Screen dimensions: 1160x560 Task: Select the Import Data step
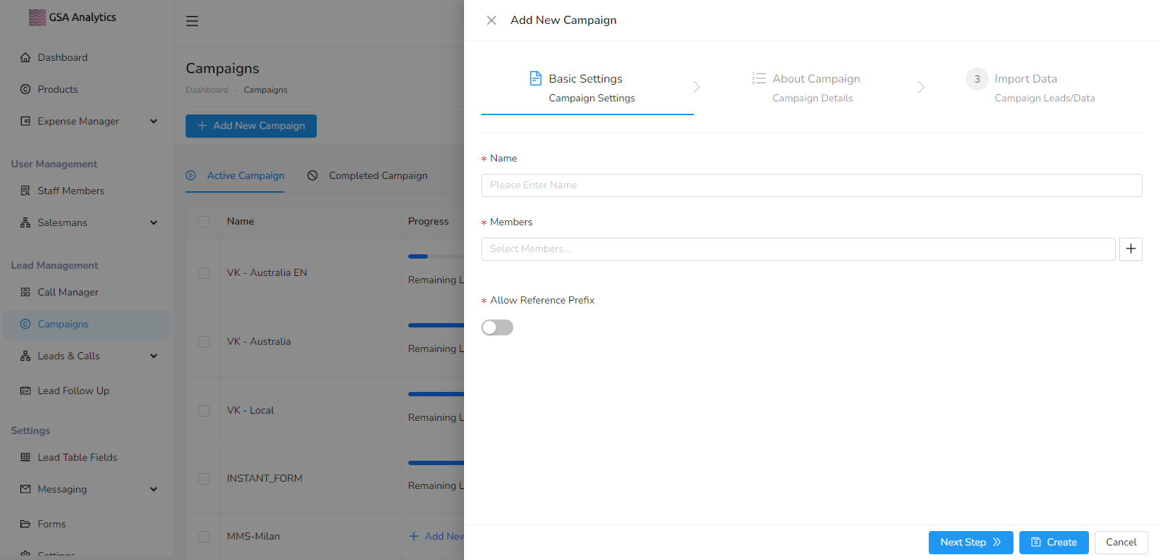1030,88
